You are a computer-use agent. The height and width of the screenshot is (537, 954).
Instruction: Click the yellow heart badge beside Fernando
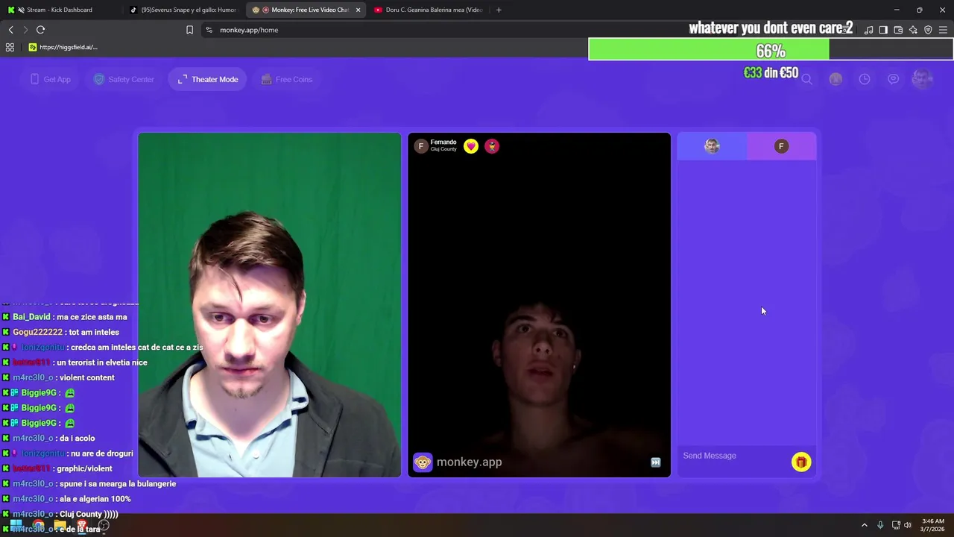(471, 146)
